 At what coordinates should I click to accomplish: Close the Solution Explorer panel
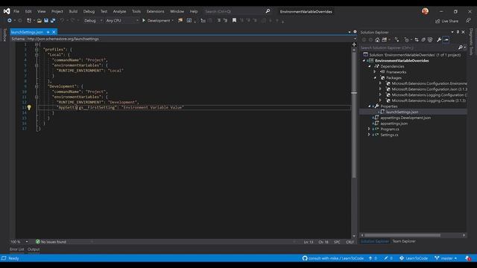pos(464,32)
